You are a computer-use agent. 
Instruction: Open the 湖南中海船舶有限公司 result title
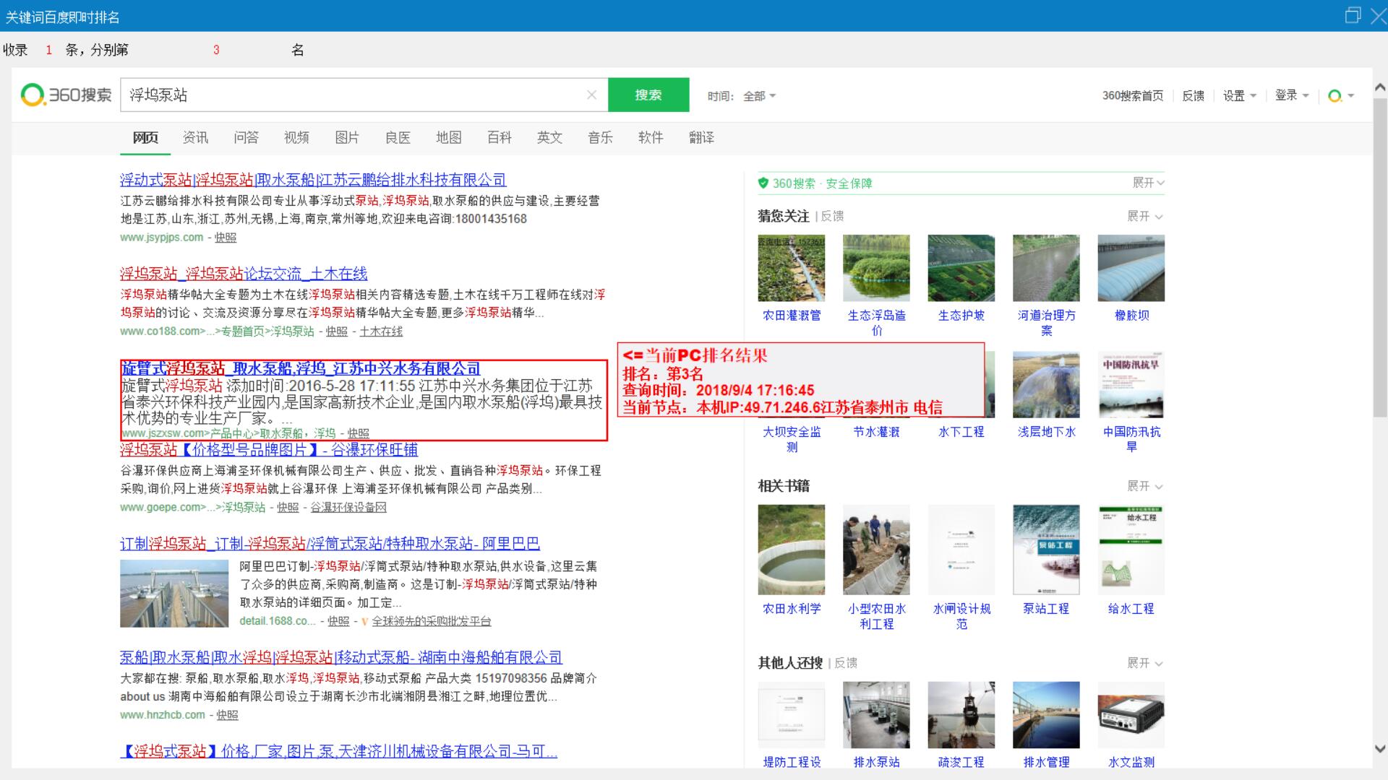[x=341, y=657]
